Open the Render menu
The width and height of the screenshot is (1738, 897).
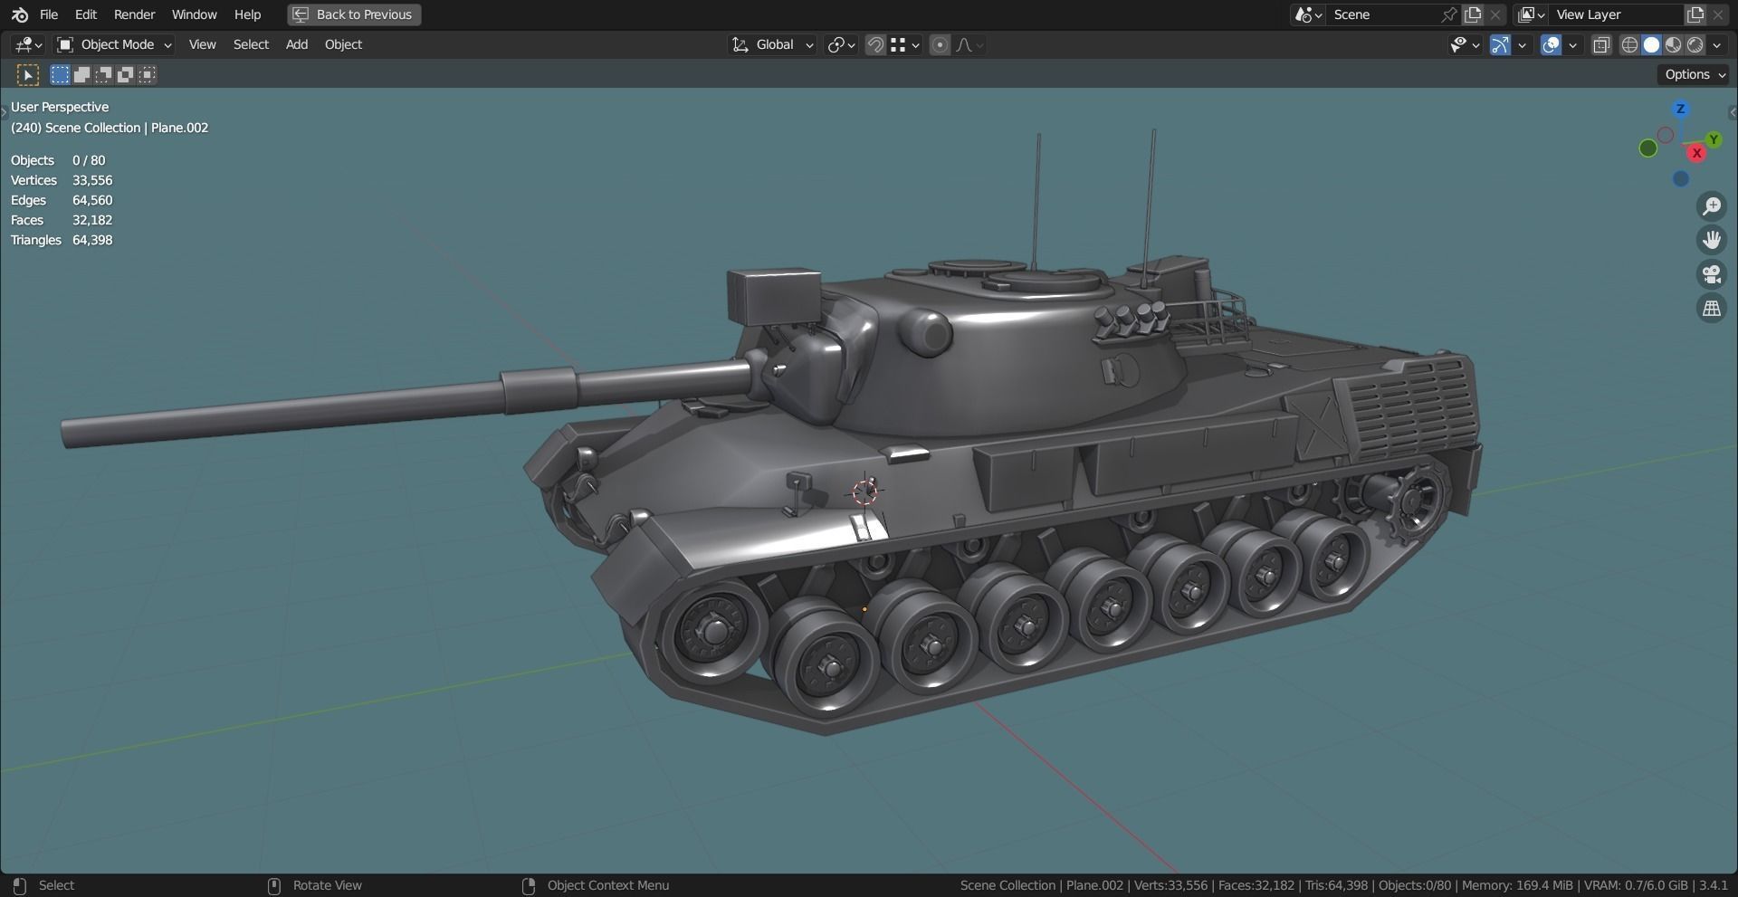click(x=134, y=14)
